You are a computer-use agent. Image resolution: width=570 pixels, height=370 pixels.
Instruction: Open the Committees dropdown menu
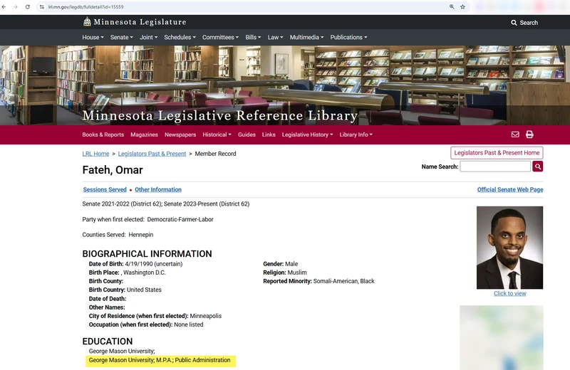coord(221,37)
